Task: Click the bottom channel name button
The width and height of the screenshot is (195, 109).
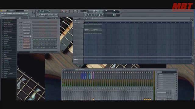Action: [27, 48]
